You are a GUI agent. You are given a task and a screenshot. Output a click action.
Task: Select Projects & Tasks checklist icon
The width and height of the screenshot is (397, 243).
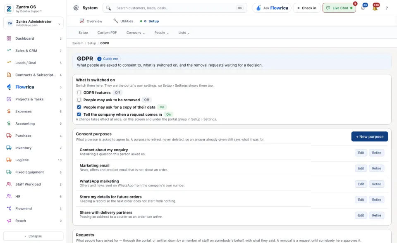coord(9,99)
